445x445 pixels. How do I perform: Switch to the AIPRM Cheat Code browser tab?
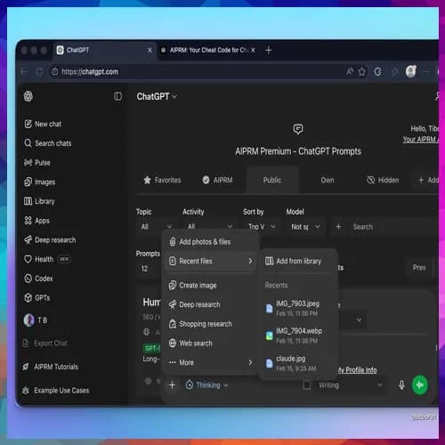(x=207, y=50)
